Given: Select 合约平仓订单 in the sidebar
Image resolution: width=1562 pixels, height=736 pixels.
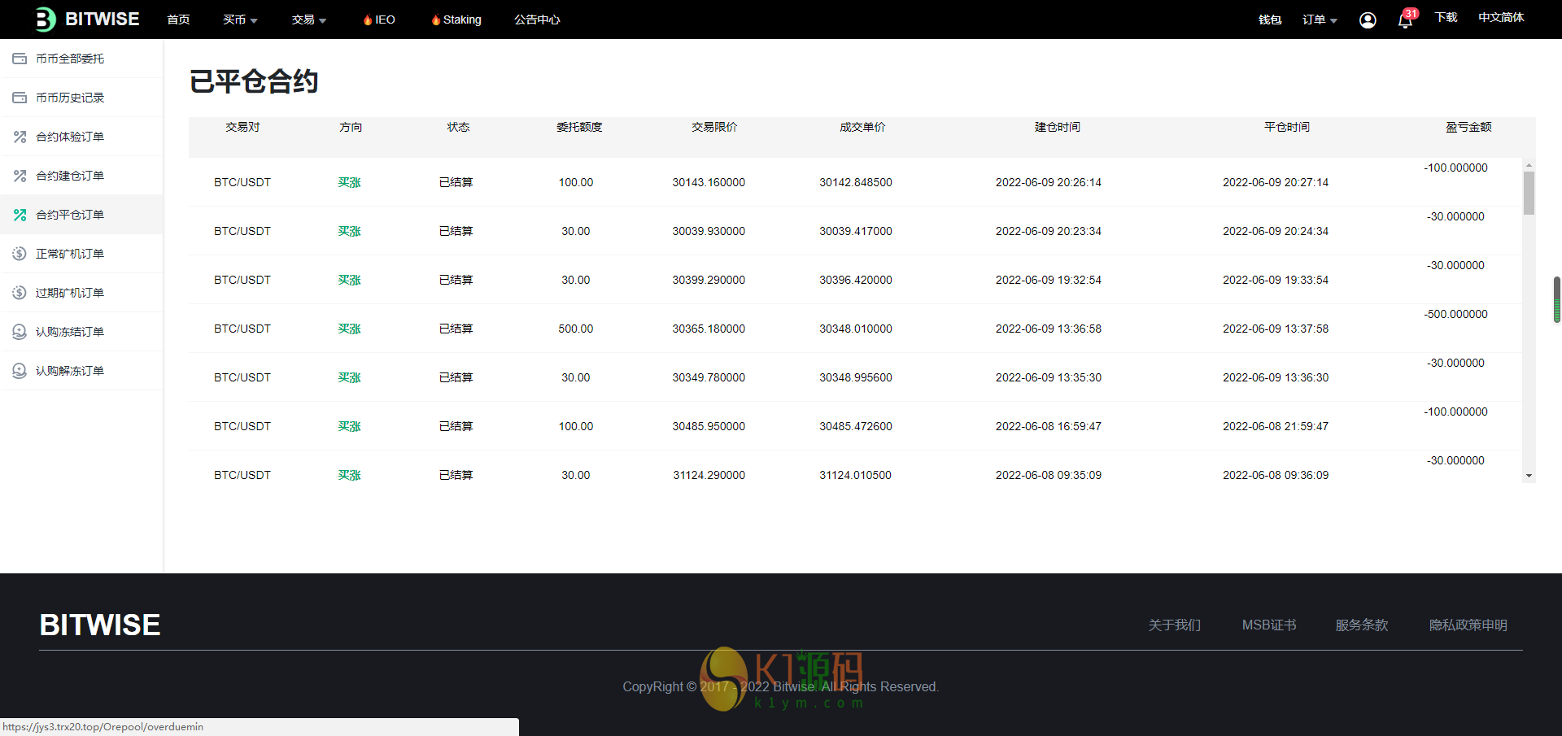Looking at the screenshot, I should point(81,215).
